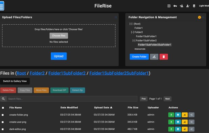Toggle the select-all files checkbox in table header

click(3, 108)
